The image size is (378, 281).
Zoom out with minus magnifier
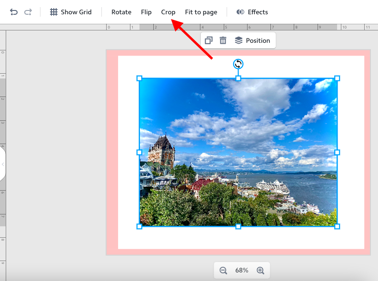click(x=223, y=271)
